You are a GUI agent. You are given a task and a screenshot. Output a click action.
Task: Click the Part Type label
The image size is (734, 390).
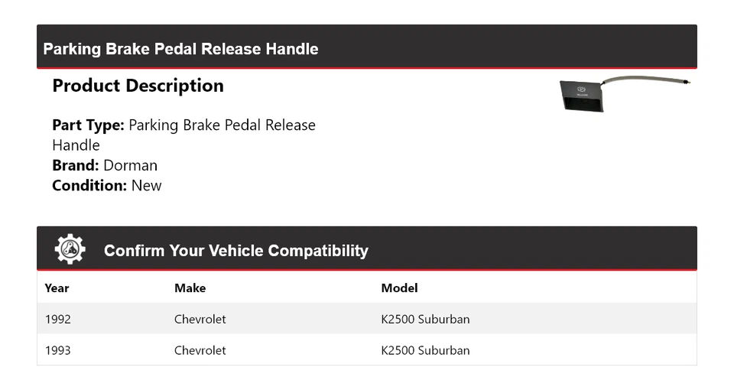(x=88, y=125)
